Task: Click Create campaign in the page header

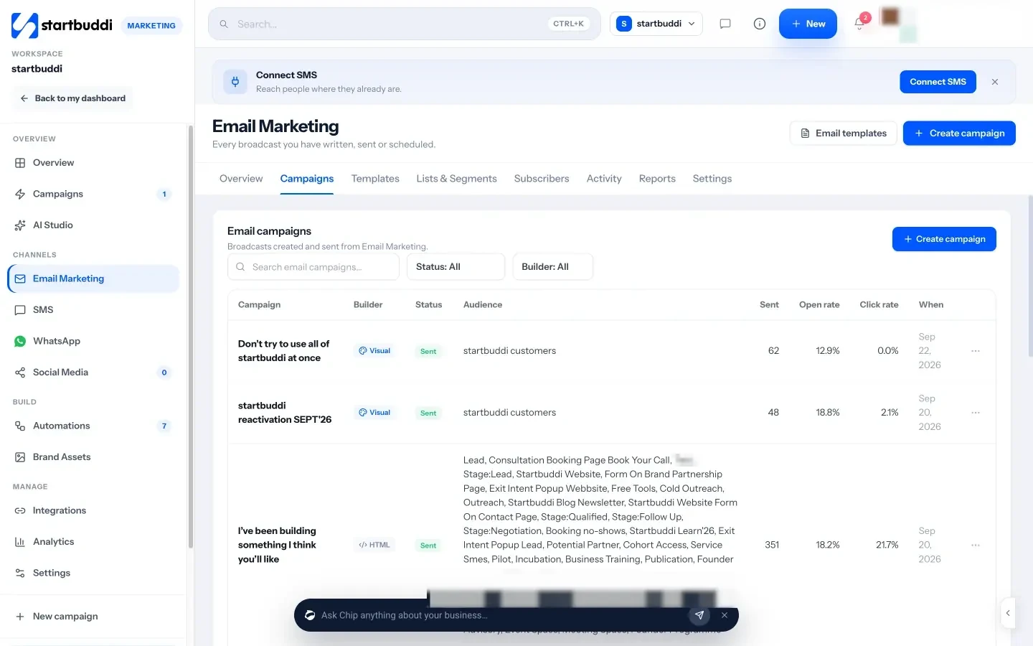Action: point(959,134)
